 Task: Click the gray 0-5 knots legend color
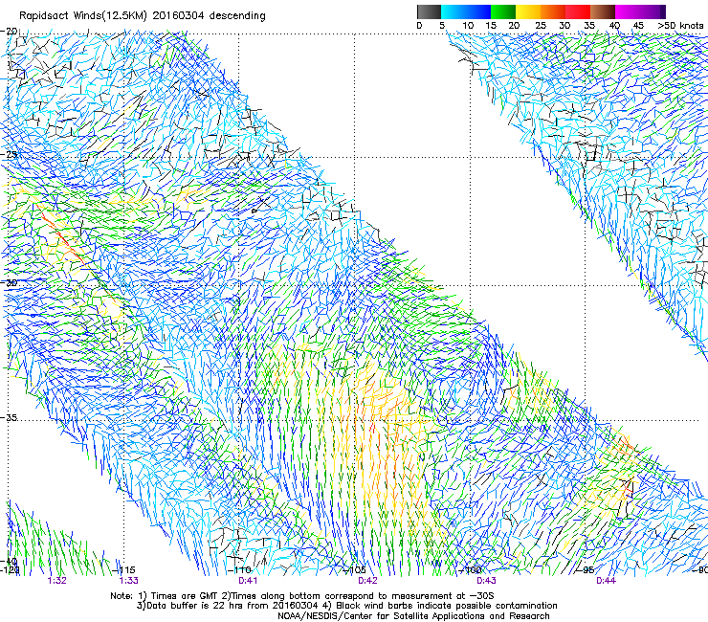(429, 11)
